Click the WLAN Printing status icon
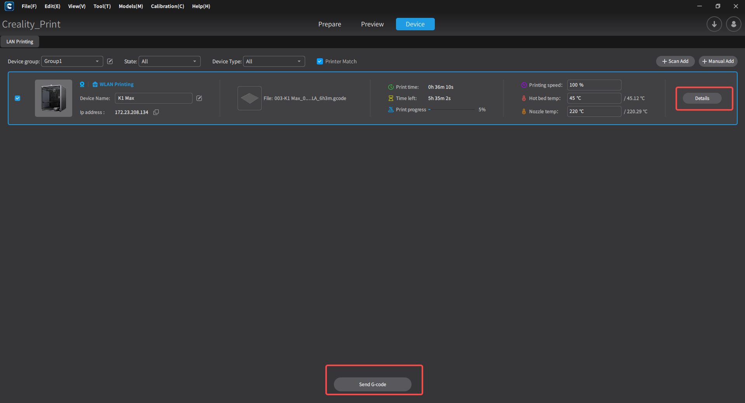The image size is (745, 403). (x=95, y=84)
